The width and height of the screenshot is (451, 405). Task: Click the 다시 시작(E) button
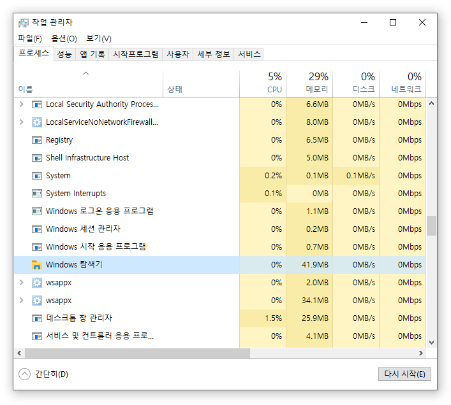[404, 374]
